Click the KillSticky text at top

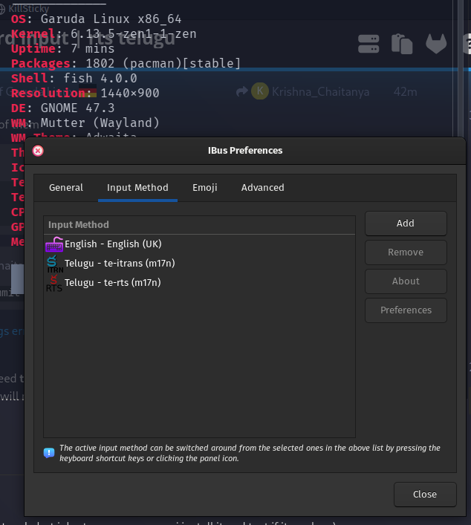pos(29,8)
